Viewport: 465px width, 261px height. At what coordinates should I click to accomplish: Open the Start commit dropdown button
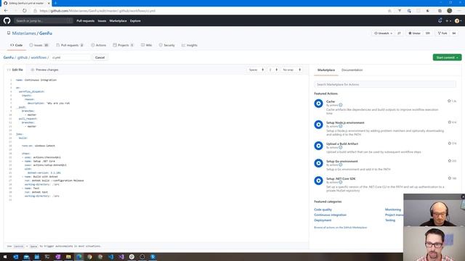click(x=447, y=57)
